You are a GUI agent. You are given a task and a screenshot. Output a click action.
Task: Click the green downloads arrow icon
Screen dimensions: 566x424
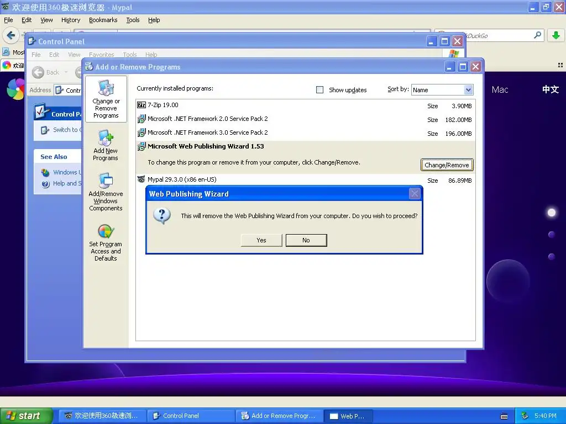[556, 35]
